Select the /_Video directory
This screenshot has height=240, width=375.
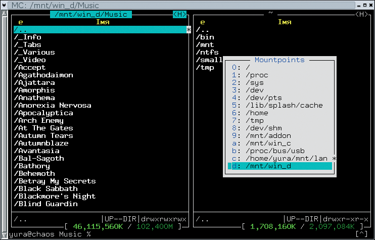point(30,60)
